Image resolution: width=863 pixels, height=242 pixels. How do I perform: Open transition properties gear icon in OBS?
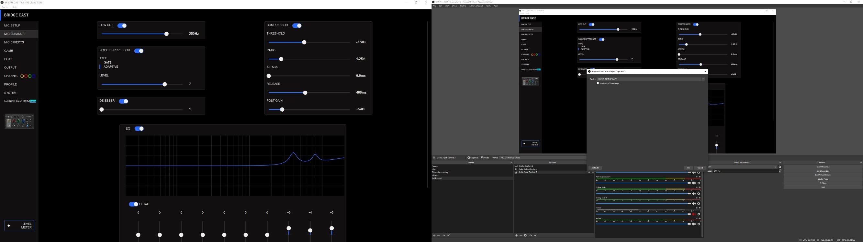780,167
